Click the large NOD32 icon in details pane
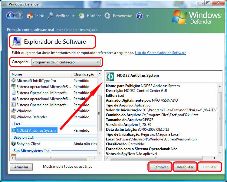Screen dimensions: 227x182 110,77
